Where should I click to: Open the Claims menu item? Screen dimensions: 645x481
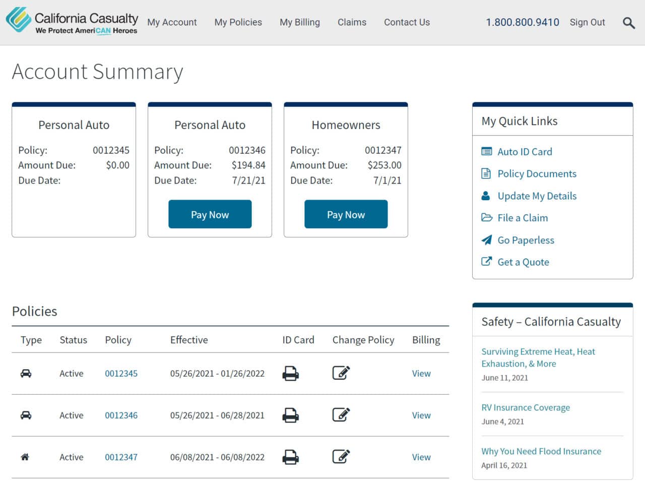click(352, 22)
